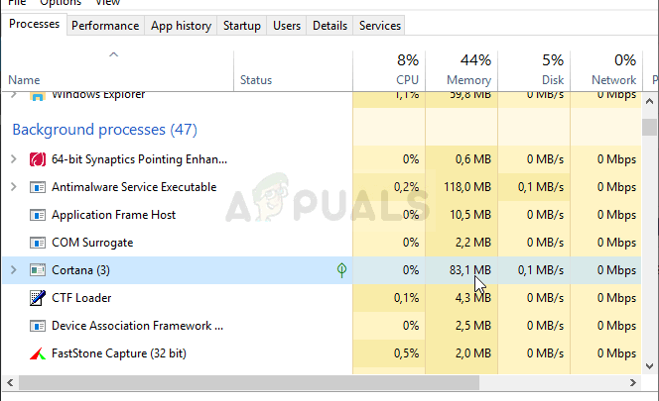Click the Synaptics Pointing Enhancer red icon
This screenshot has height=401, width=659.
(x=38, y=158)
